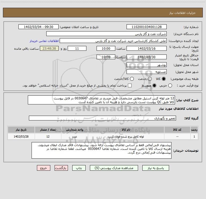Open the اطلاعات تماس خریدار link
This screenshot has width=206, height=199.
coord(44,41)
